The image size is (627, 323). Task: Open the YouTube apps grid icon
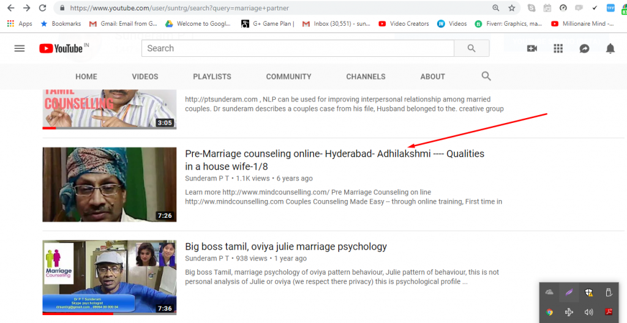pos(558,48)
